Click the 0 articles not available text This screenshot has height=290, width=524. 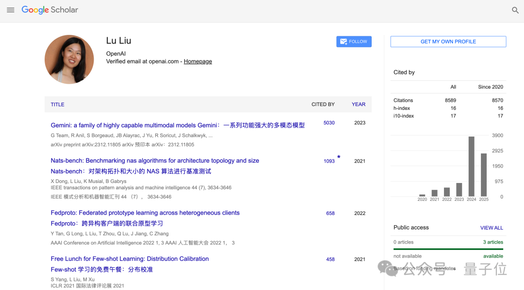[403, 242]
